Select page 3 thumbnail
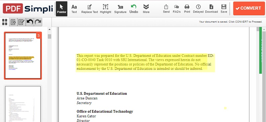The height and width of the screenshot is (122, 266). [x=23, y=56]
